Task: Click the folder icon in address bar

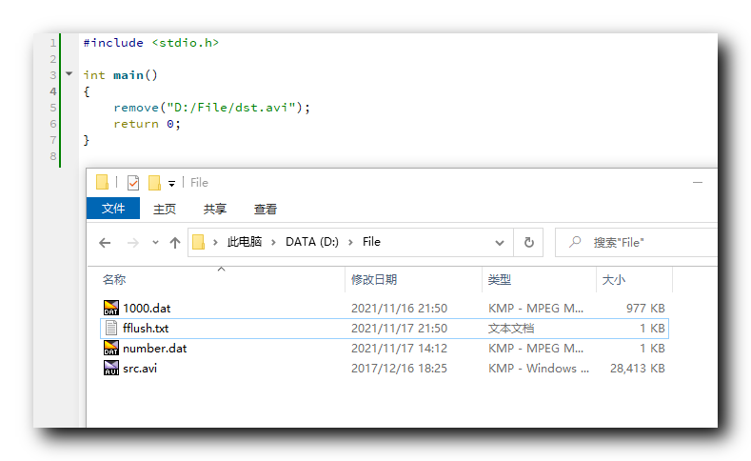Action: pos(198,242)
